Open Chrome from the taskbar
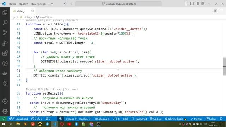226x127 pixels. pos(91,124)
